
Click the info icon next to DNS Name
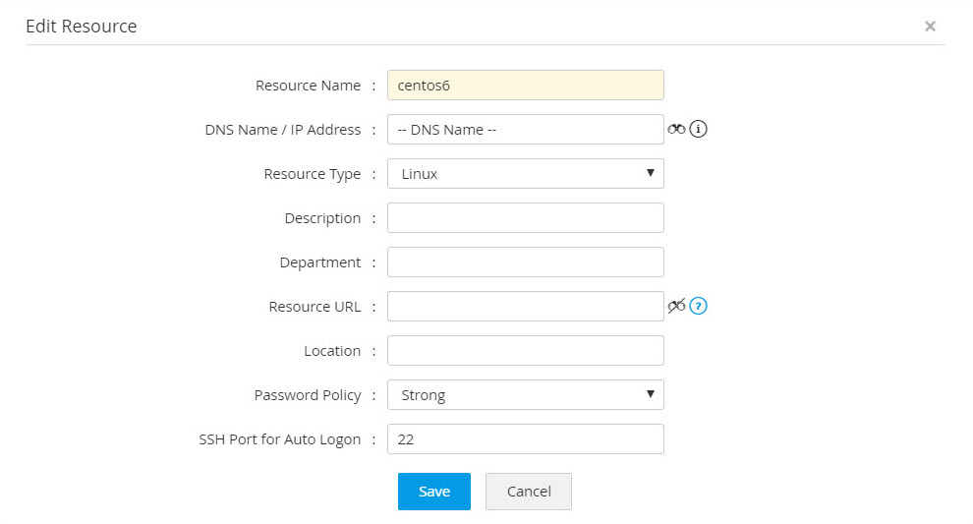[698, 129]
